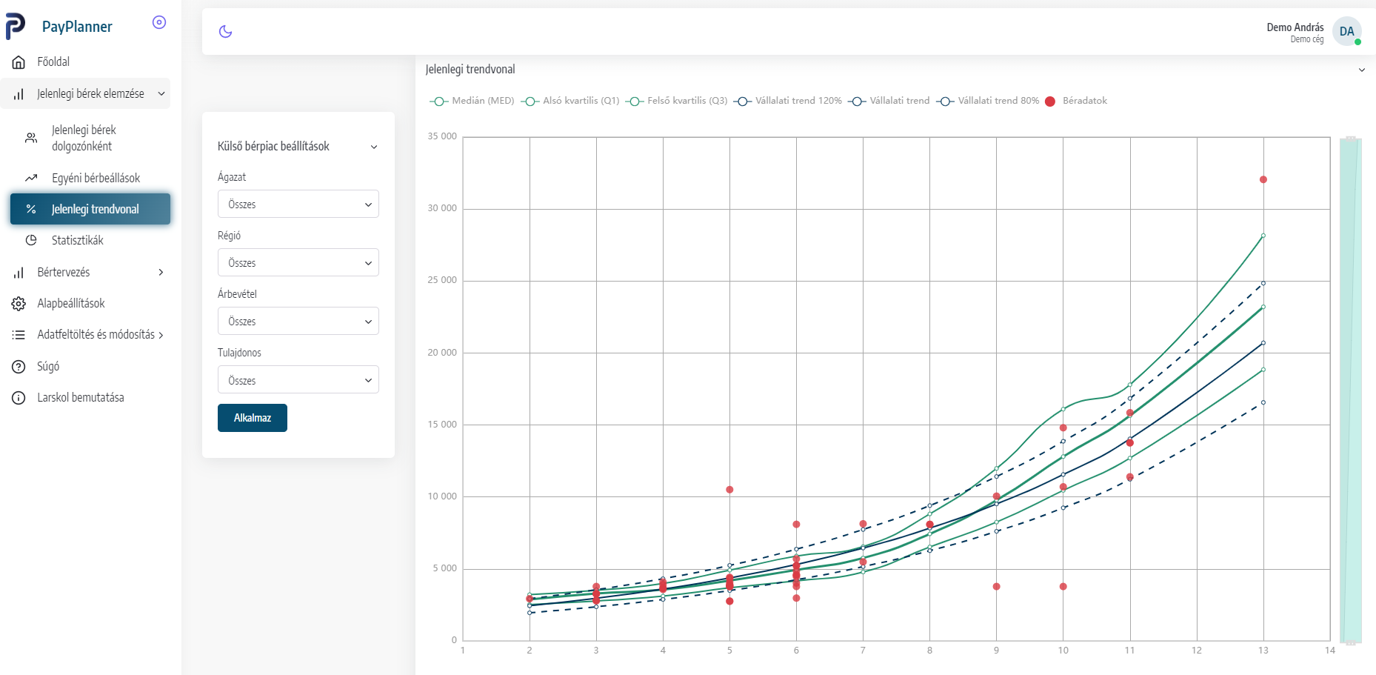Open Alapbeállítások settings
Image resolution: width=1376 pixels, height=675 pixels.
(71, 303)
